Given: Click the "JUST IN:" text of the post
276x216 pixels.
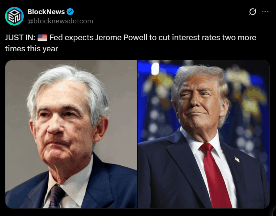Looking at the screenshot, I should coord(20,38).
